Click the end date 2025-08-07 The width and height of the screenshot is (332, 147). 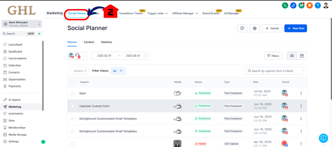(x=133, y=56)
